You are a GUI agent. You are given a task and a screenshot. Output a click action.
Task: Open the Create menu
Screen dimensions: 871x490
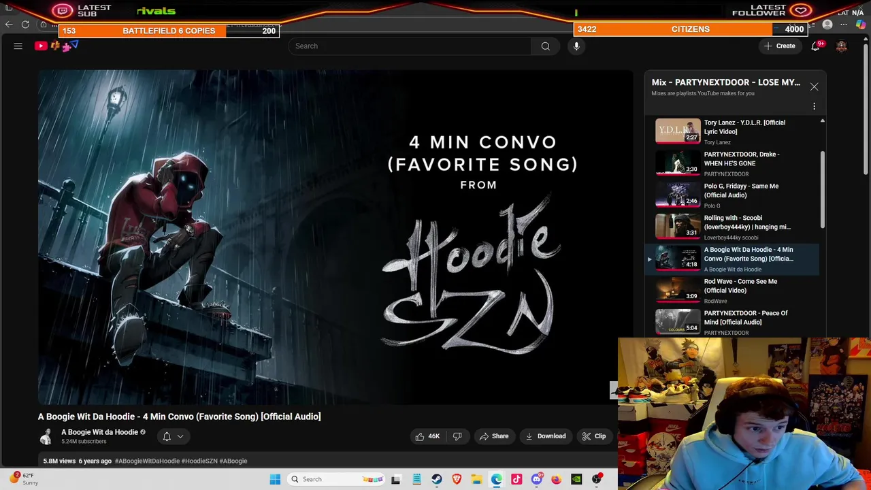[779, 46]
